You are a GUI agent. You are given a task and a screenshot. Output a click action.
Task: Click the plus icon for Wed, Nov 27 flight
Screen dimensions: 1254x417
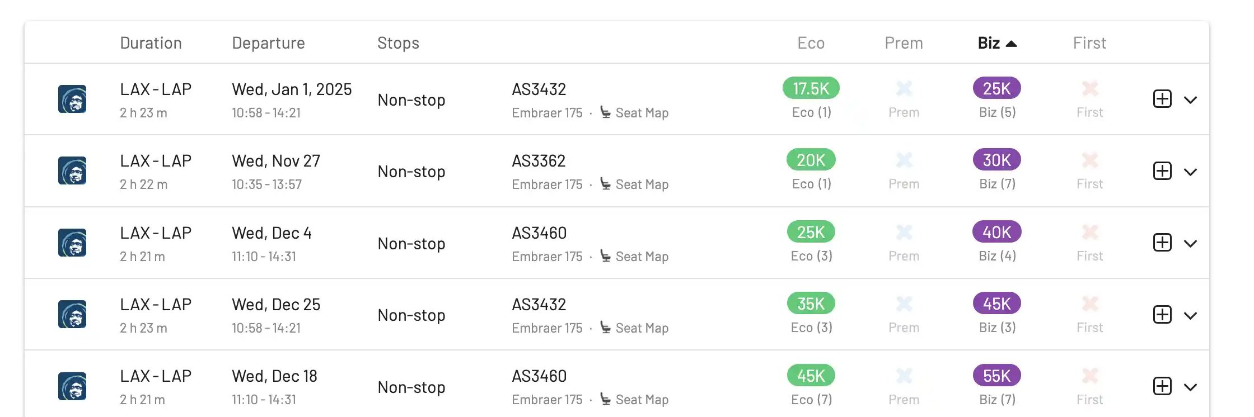[x=1162, y=171]
